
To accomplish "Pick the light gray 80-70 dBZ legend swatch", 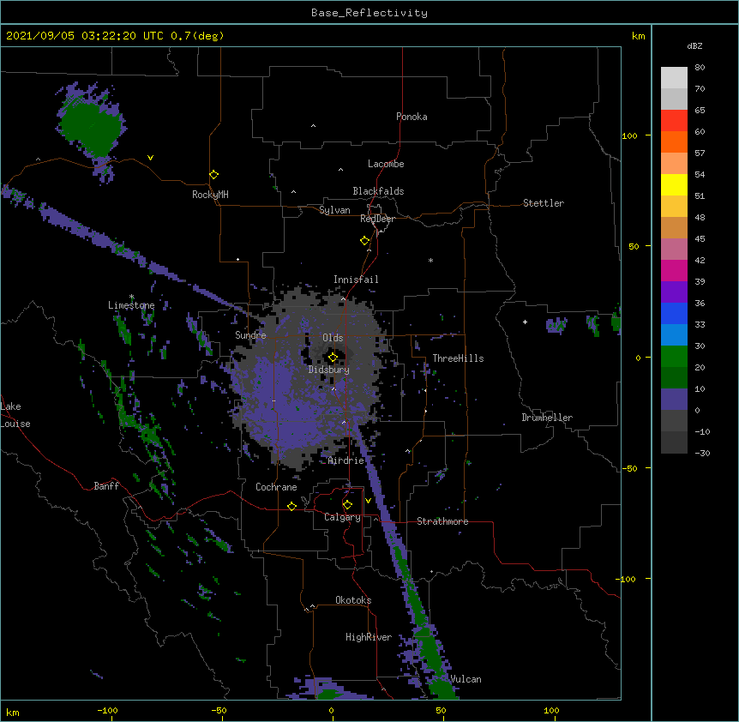I will (674, 78).
